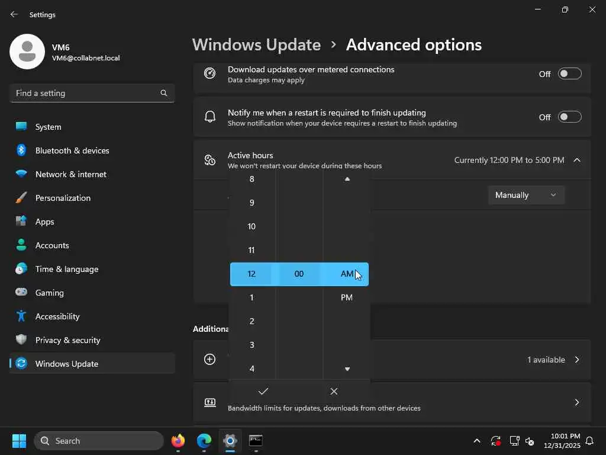Select hour 10 in time picker

click(x=252, y=226)
